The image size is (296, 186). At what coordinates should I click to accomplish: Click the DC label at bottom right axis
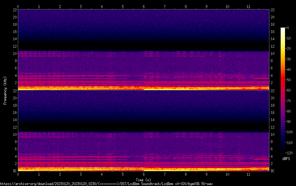tap(273, 171)
